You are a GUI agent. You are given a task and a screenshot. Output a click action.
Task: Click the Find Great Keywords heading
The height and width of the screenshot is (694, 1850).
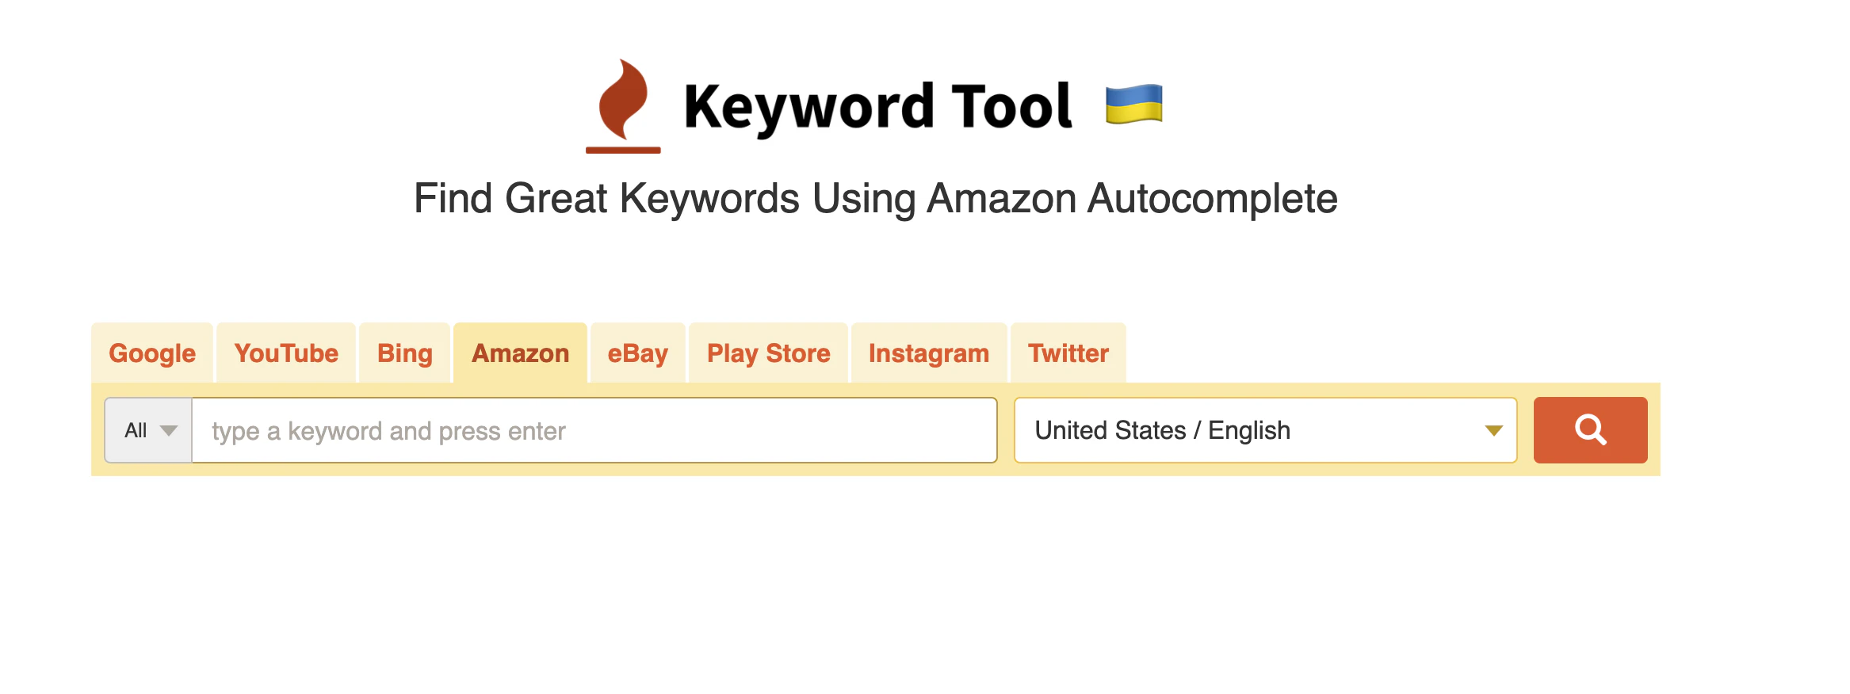[x=876, y=198]
